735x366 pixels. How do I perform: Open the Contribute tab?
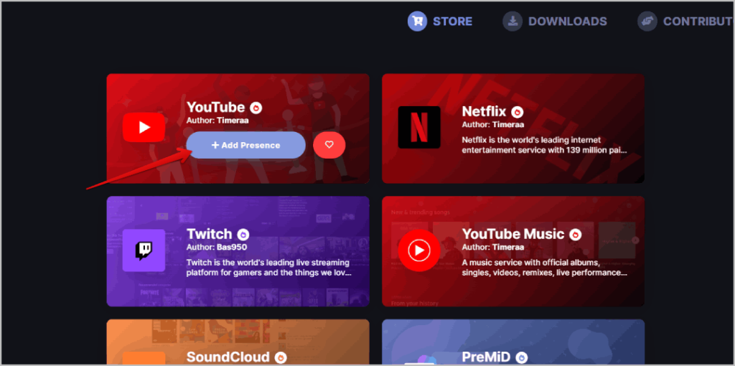coord(686,22)
